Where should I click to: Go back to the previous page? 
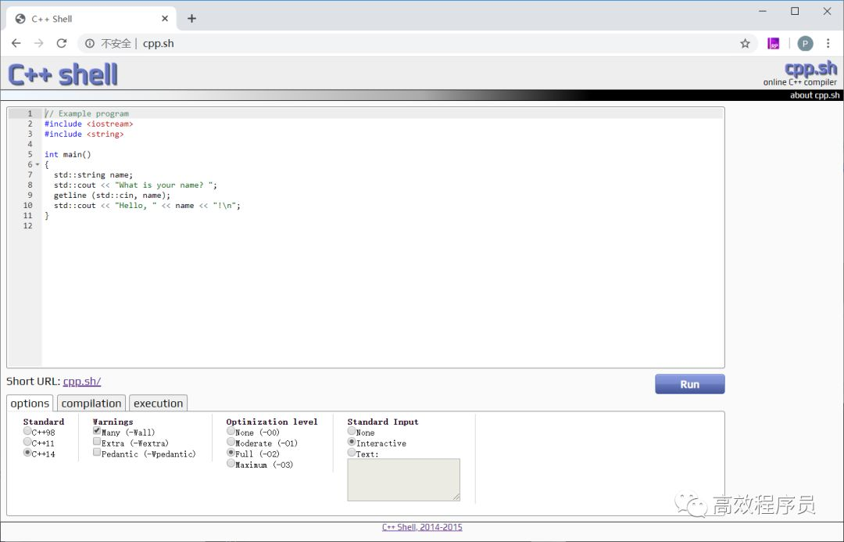tap(16, 44)
